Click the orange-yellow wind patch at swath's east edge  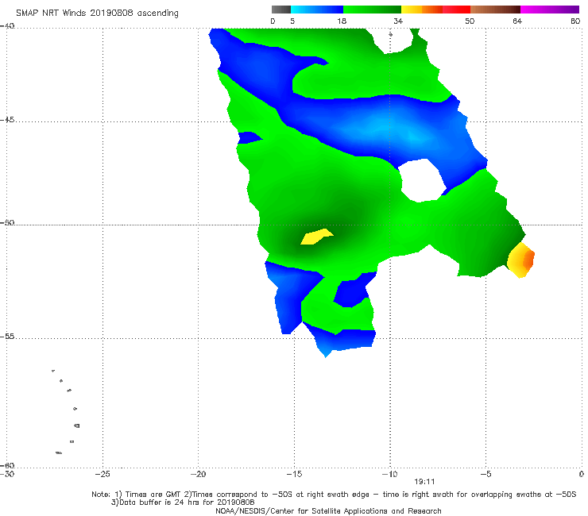coord(521,260)
